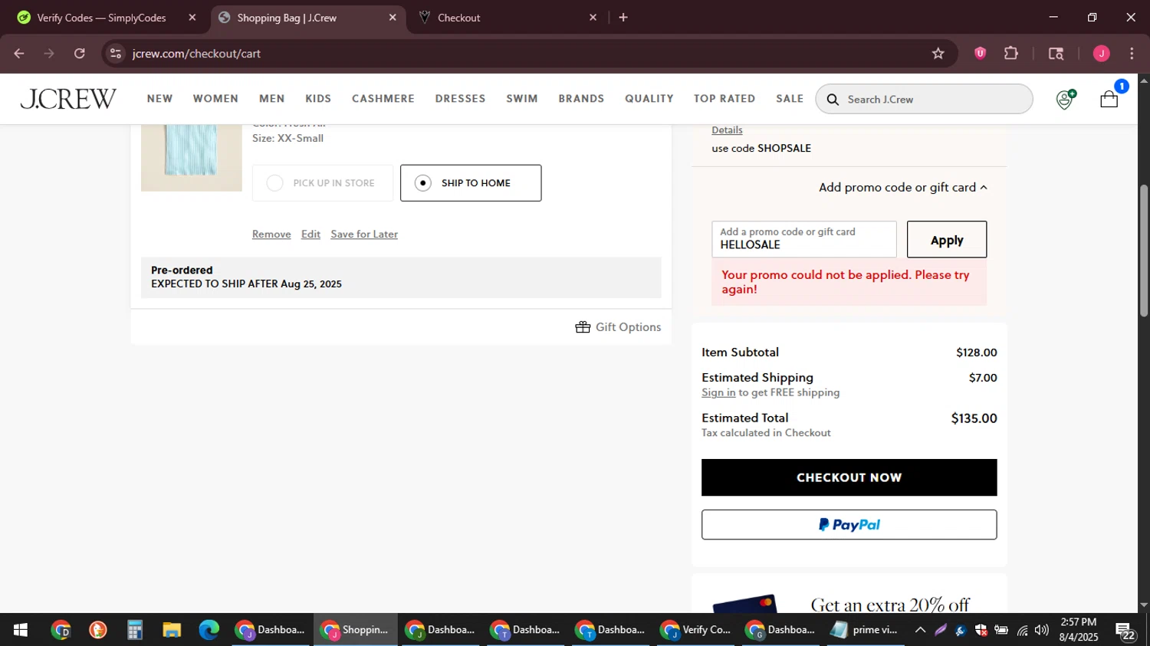Viewport: 1150px width, 646px height.
Task: View site information icon in address bar
Action: click(x=116, y=54)
